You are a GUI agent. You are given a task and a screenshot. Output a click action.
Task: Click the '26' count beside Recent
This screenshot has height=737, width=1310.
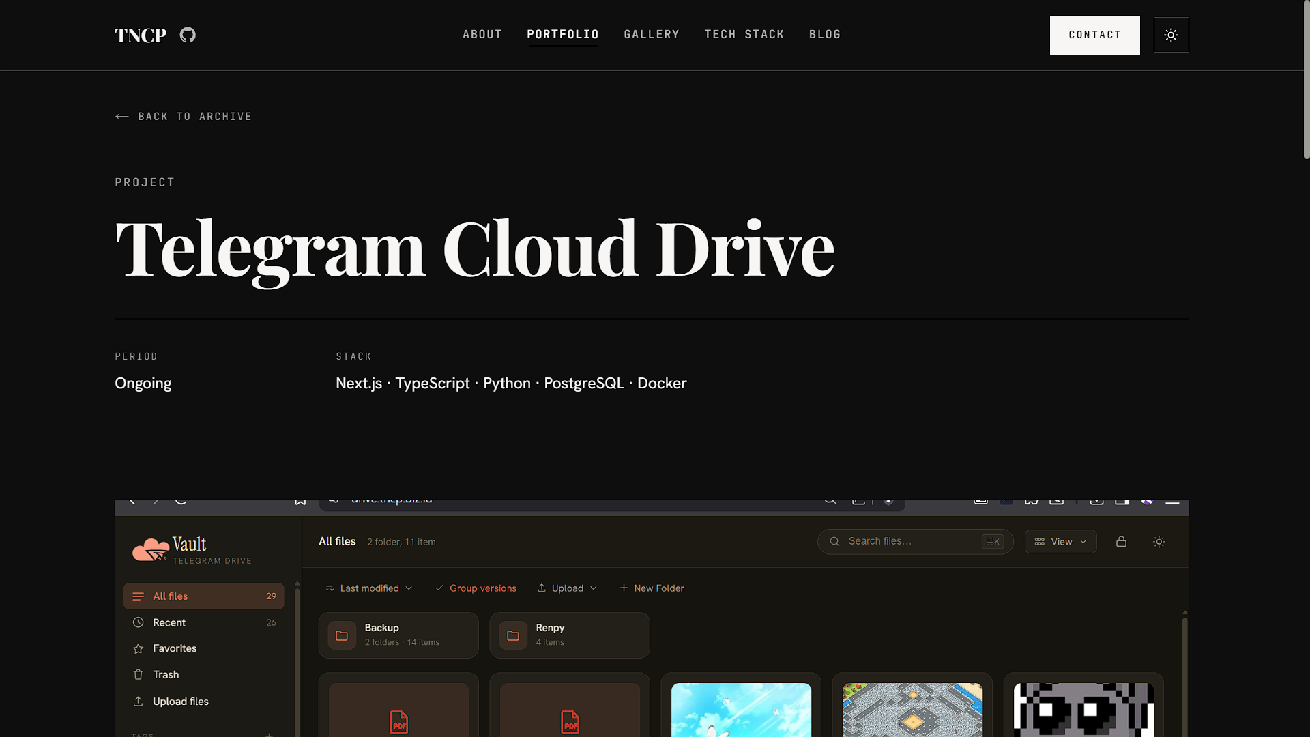tap(271, 622)
